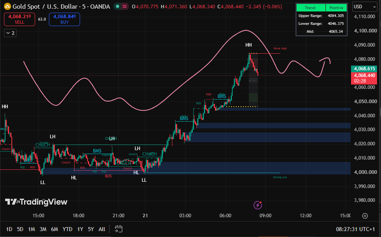
Task: Select the 1M time range
Action: click(x=32, y=229)
